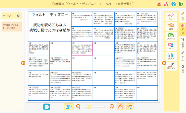Open the chat speech bubble button
This screenshot has height=113, width=186.
(x=46, y=107)
